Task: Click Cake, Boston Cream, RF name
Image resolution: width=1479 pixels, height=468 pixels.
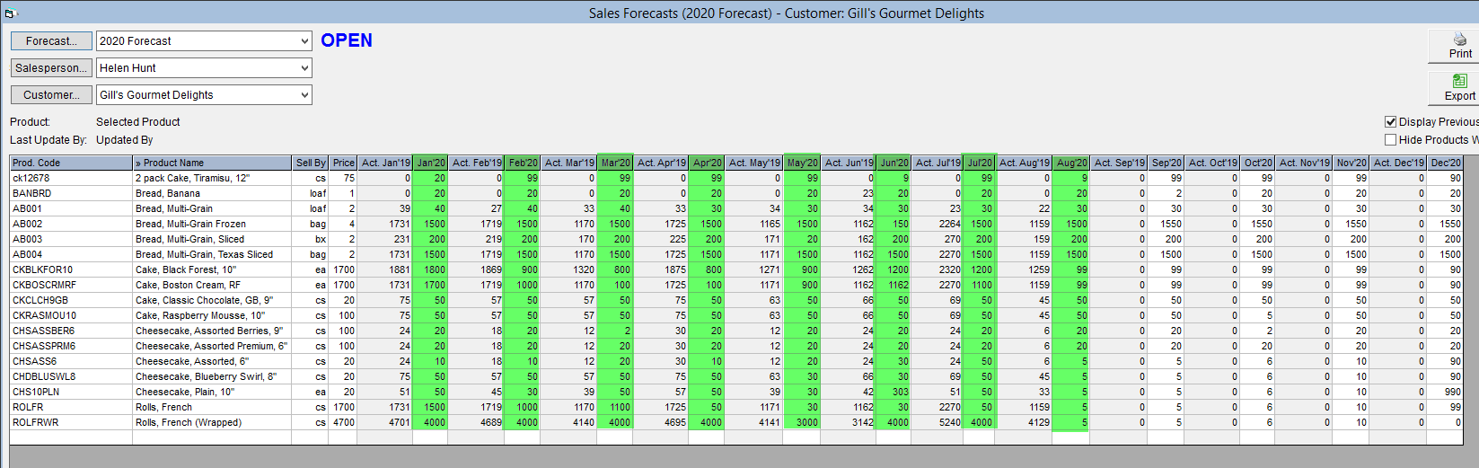Action: (x=212, y=285)
